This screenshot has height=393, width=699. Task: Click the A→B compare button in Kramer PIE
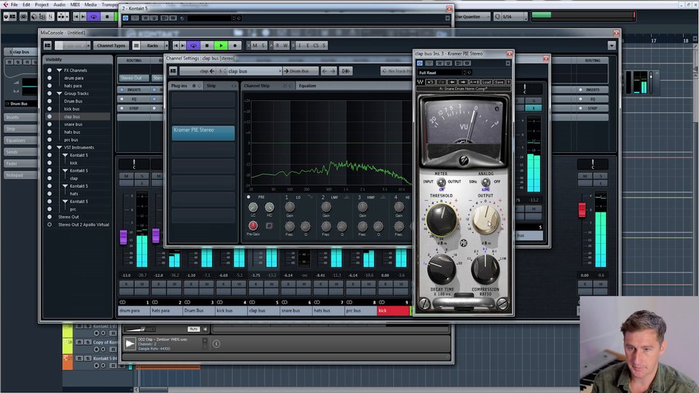coord(475,82)
